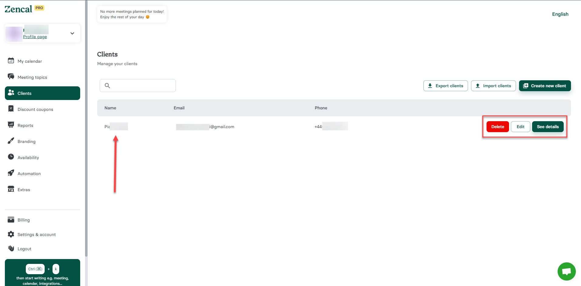Open the Discount coupons page
Viewport: 581px width, 286px height.
pyautogui.click(x=35, y=109)
